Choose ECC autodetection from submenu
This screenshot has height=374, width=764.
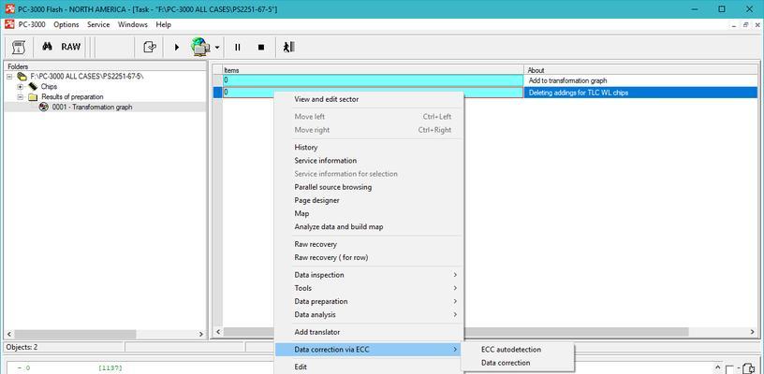518,349
